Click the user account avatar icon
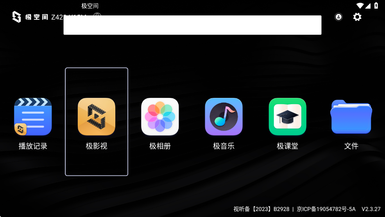This screenshot has height=217, width=385. 338,17
